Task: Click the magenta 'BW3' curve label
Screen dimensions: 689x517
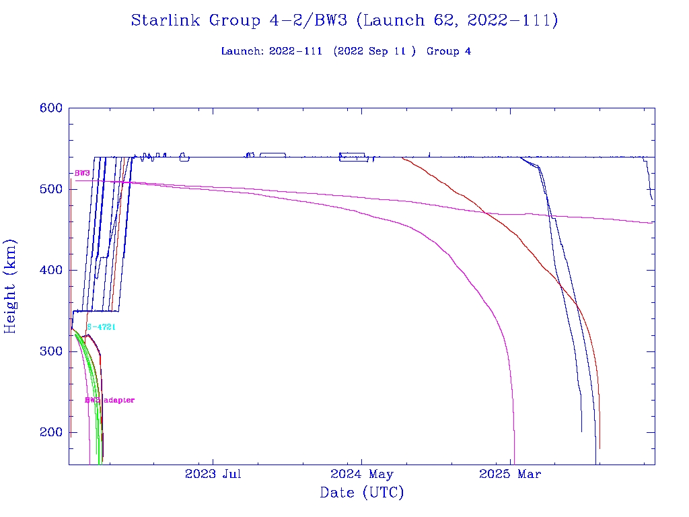Action: point(82,174)
